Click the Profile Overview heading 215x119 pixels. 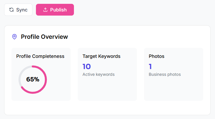click(x=44, y=37)
